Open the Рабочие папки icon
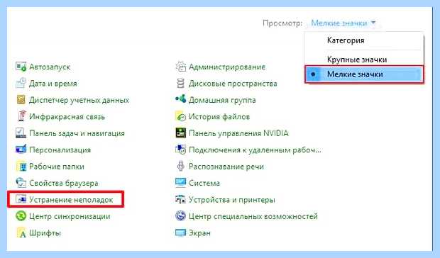The width and height of the screenshot is (440, 258). pos(22,167)
